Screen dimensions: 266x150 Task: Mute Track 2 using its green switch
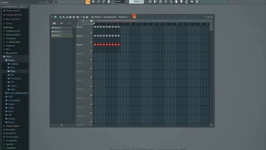pyautogui.click(x=91, y=42)
